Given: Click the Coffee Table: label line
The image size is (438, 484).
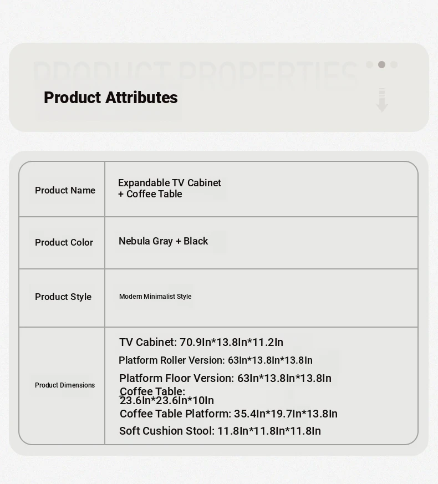Looking at the screenshot, I should point(152,391).
